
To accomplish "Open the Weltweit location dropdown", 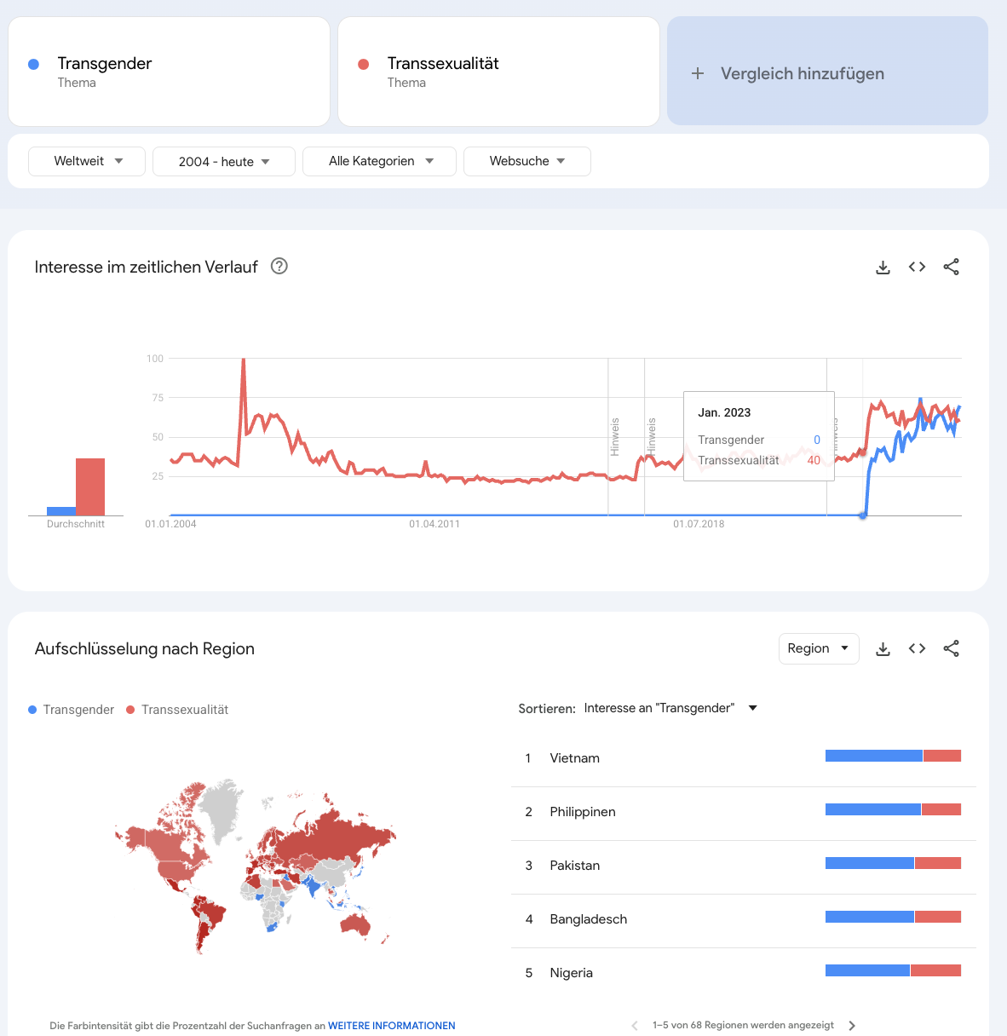I will [x=87, y=161].
